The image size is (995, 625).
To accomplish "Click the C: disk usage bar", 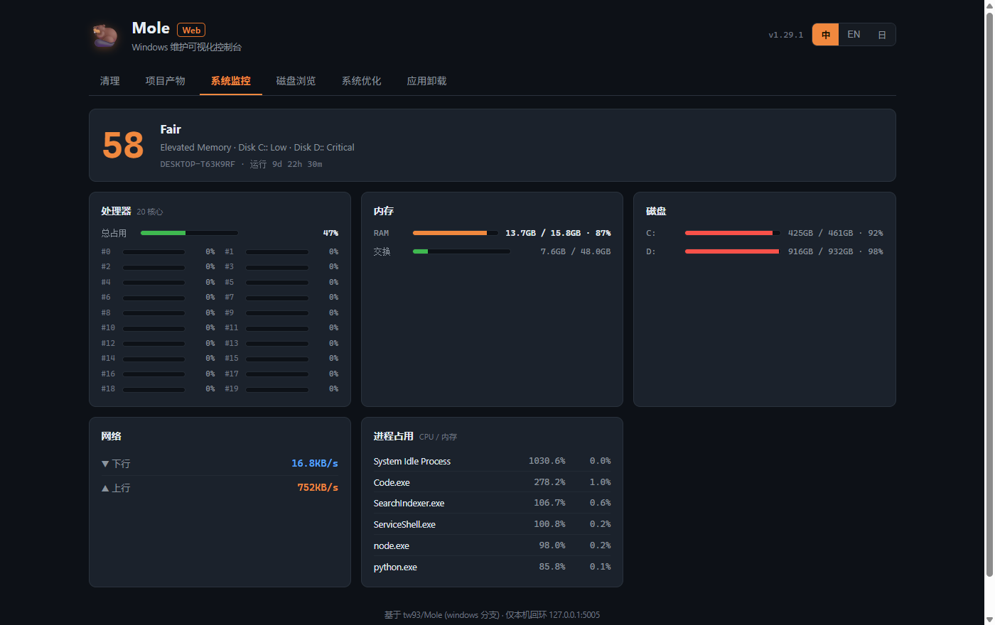I will point(733,233).
